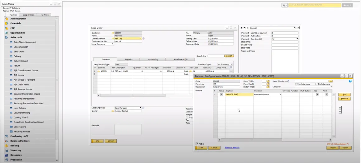Open the Business Partners module icon

tap(6, 141)
